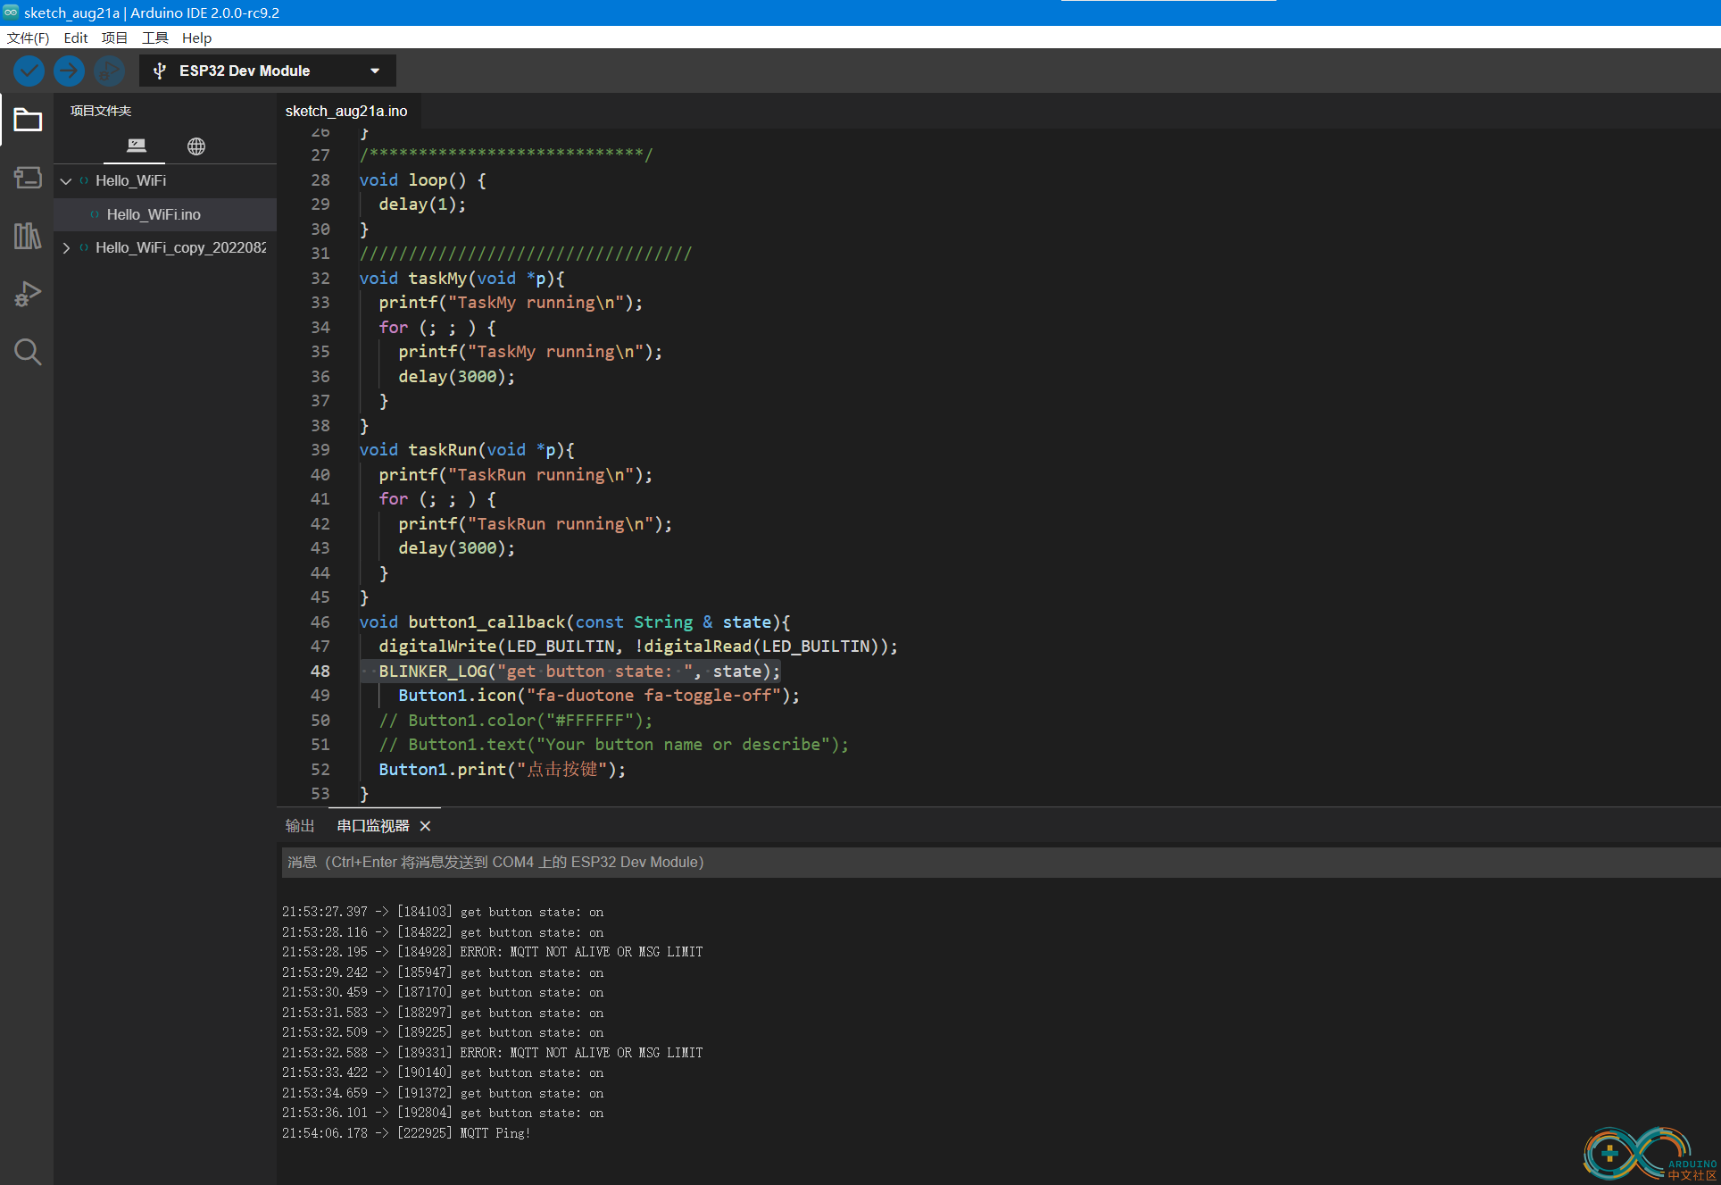Screen dimensions: 1721x1185
Task: Click the Hello_WiFi_copy folder name
Action: [x=181, y=247]
